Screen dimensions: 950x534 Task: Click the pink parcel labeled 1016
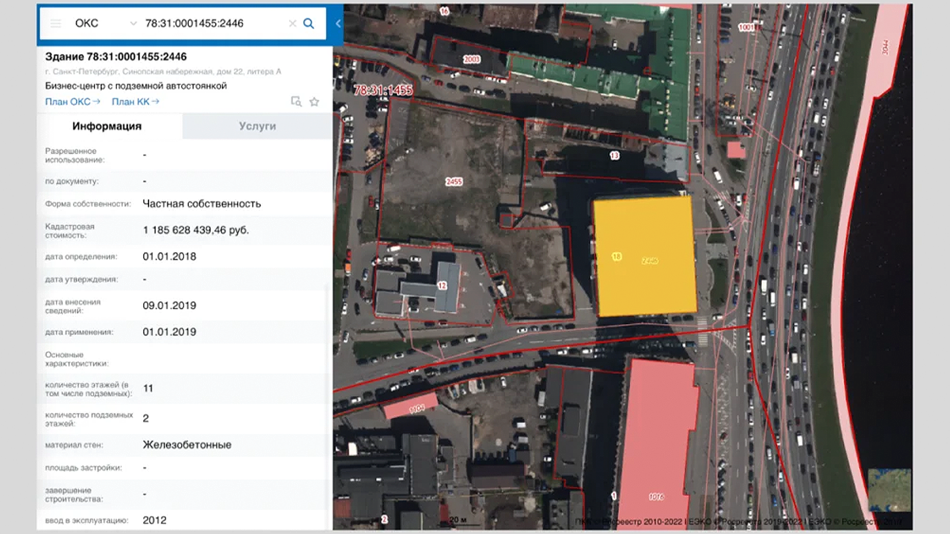tap(656, 496)
